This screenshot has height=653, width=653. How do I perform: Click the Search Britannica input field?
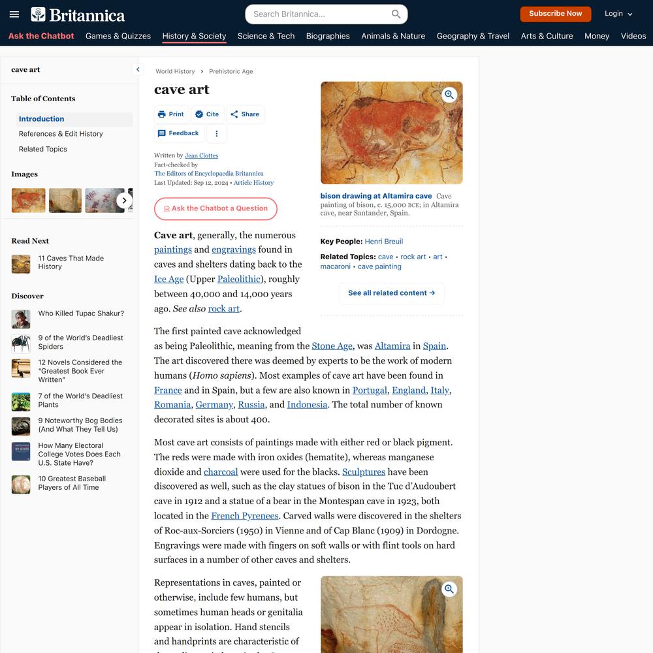pyautogui.click(x=321, y=14)
